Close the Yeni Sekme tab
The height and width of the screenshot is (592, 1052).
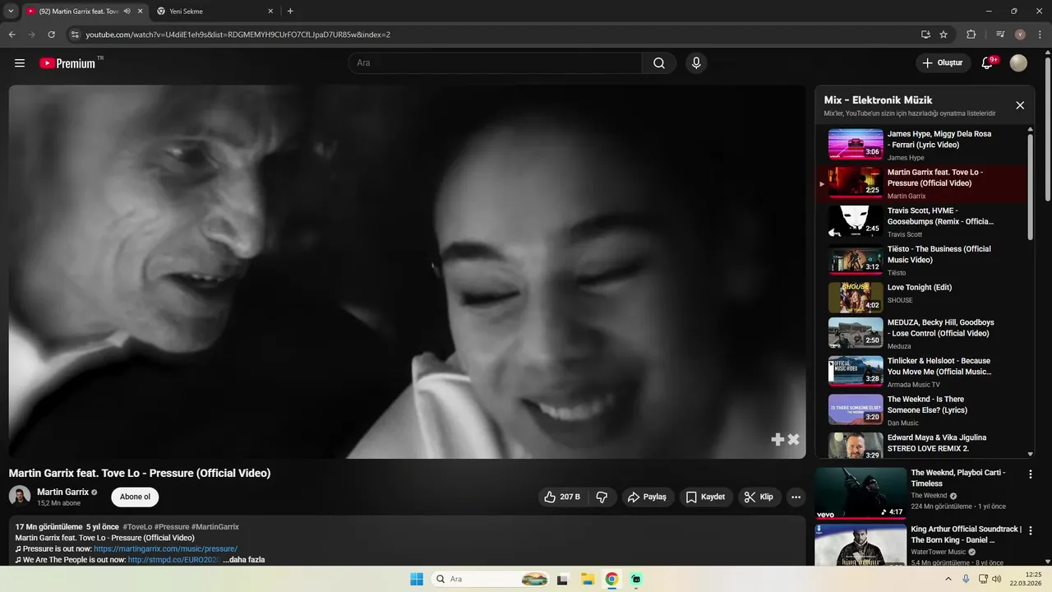click(271, 12)
